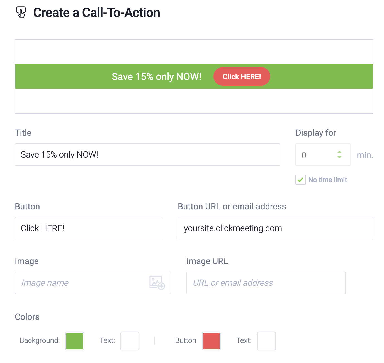Click the Button URL or email address field
Screen dimensions: 384x363
point(276,228)
